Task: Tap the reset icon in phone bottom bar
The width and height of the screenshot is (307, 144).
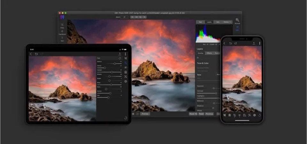Action: tap(260, 115)
